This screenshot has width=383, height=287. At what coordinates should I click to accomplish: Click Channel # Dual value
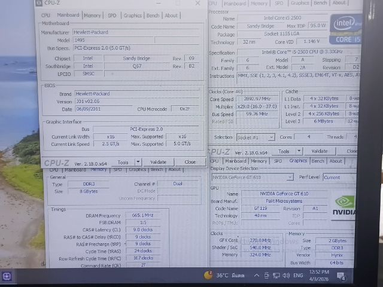point(178,184)
